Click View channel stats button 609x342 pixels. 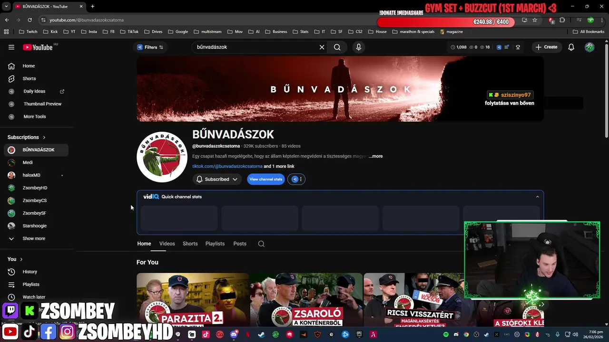click(x=266, y=179)
